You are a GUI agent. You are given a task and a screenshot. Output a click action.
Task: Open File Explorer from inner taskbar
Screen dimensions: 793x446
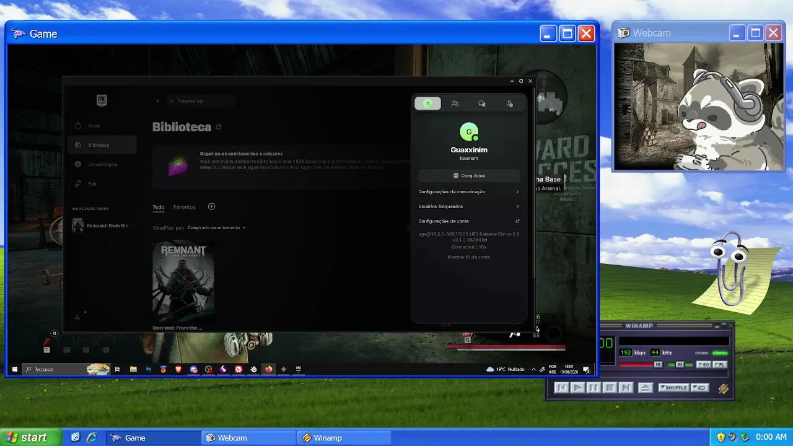(x=133, y=369)
